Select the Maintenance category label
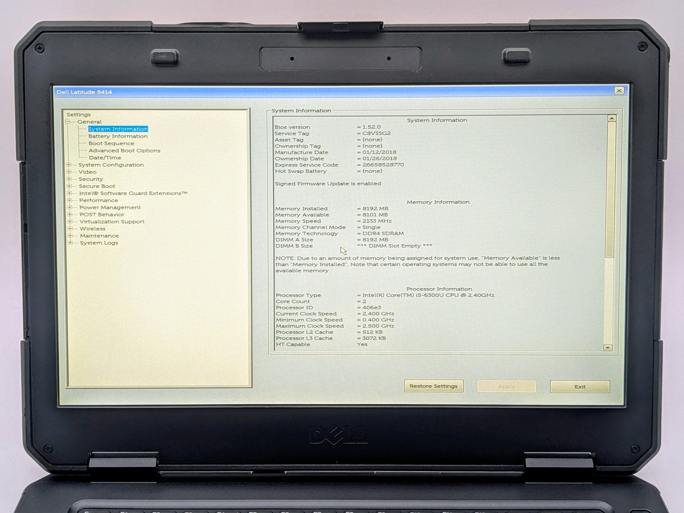 pos(99,236)
